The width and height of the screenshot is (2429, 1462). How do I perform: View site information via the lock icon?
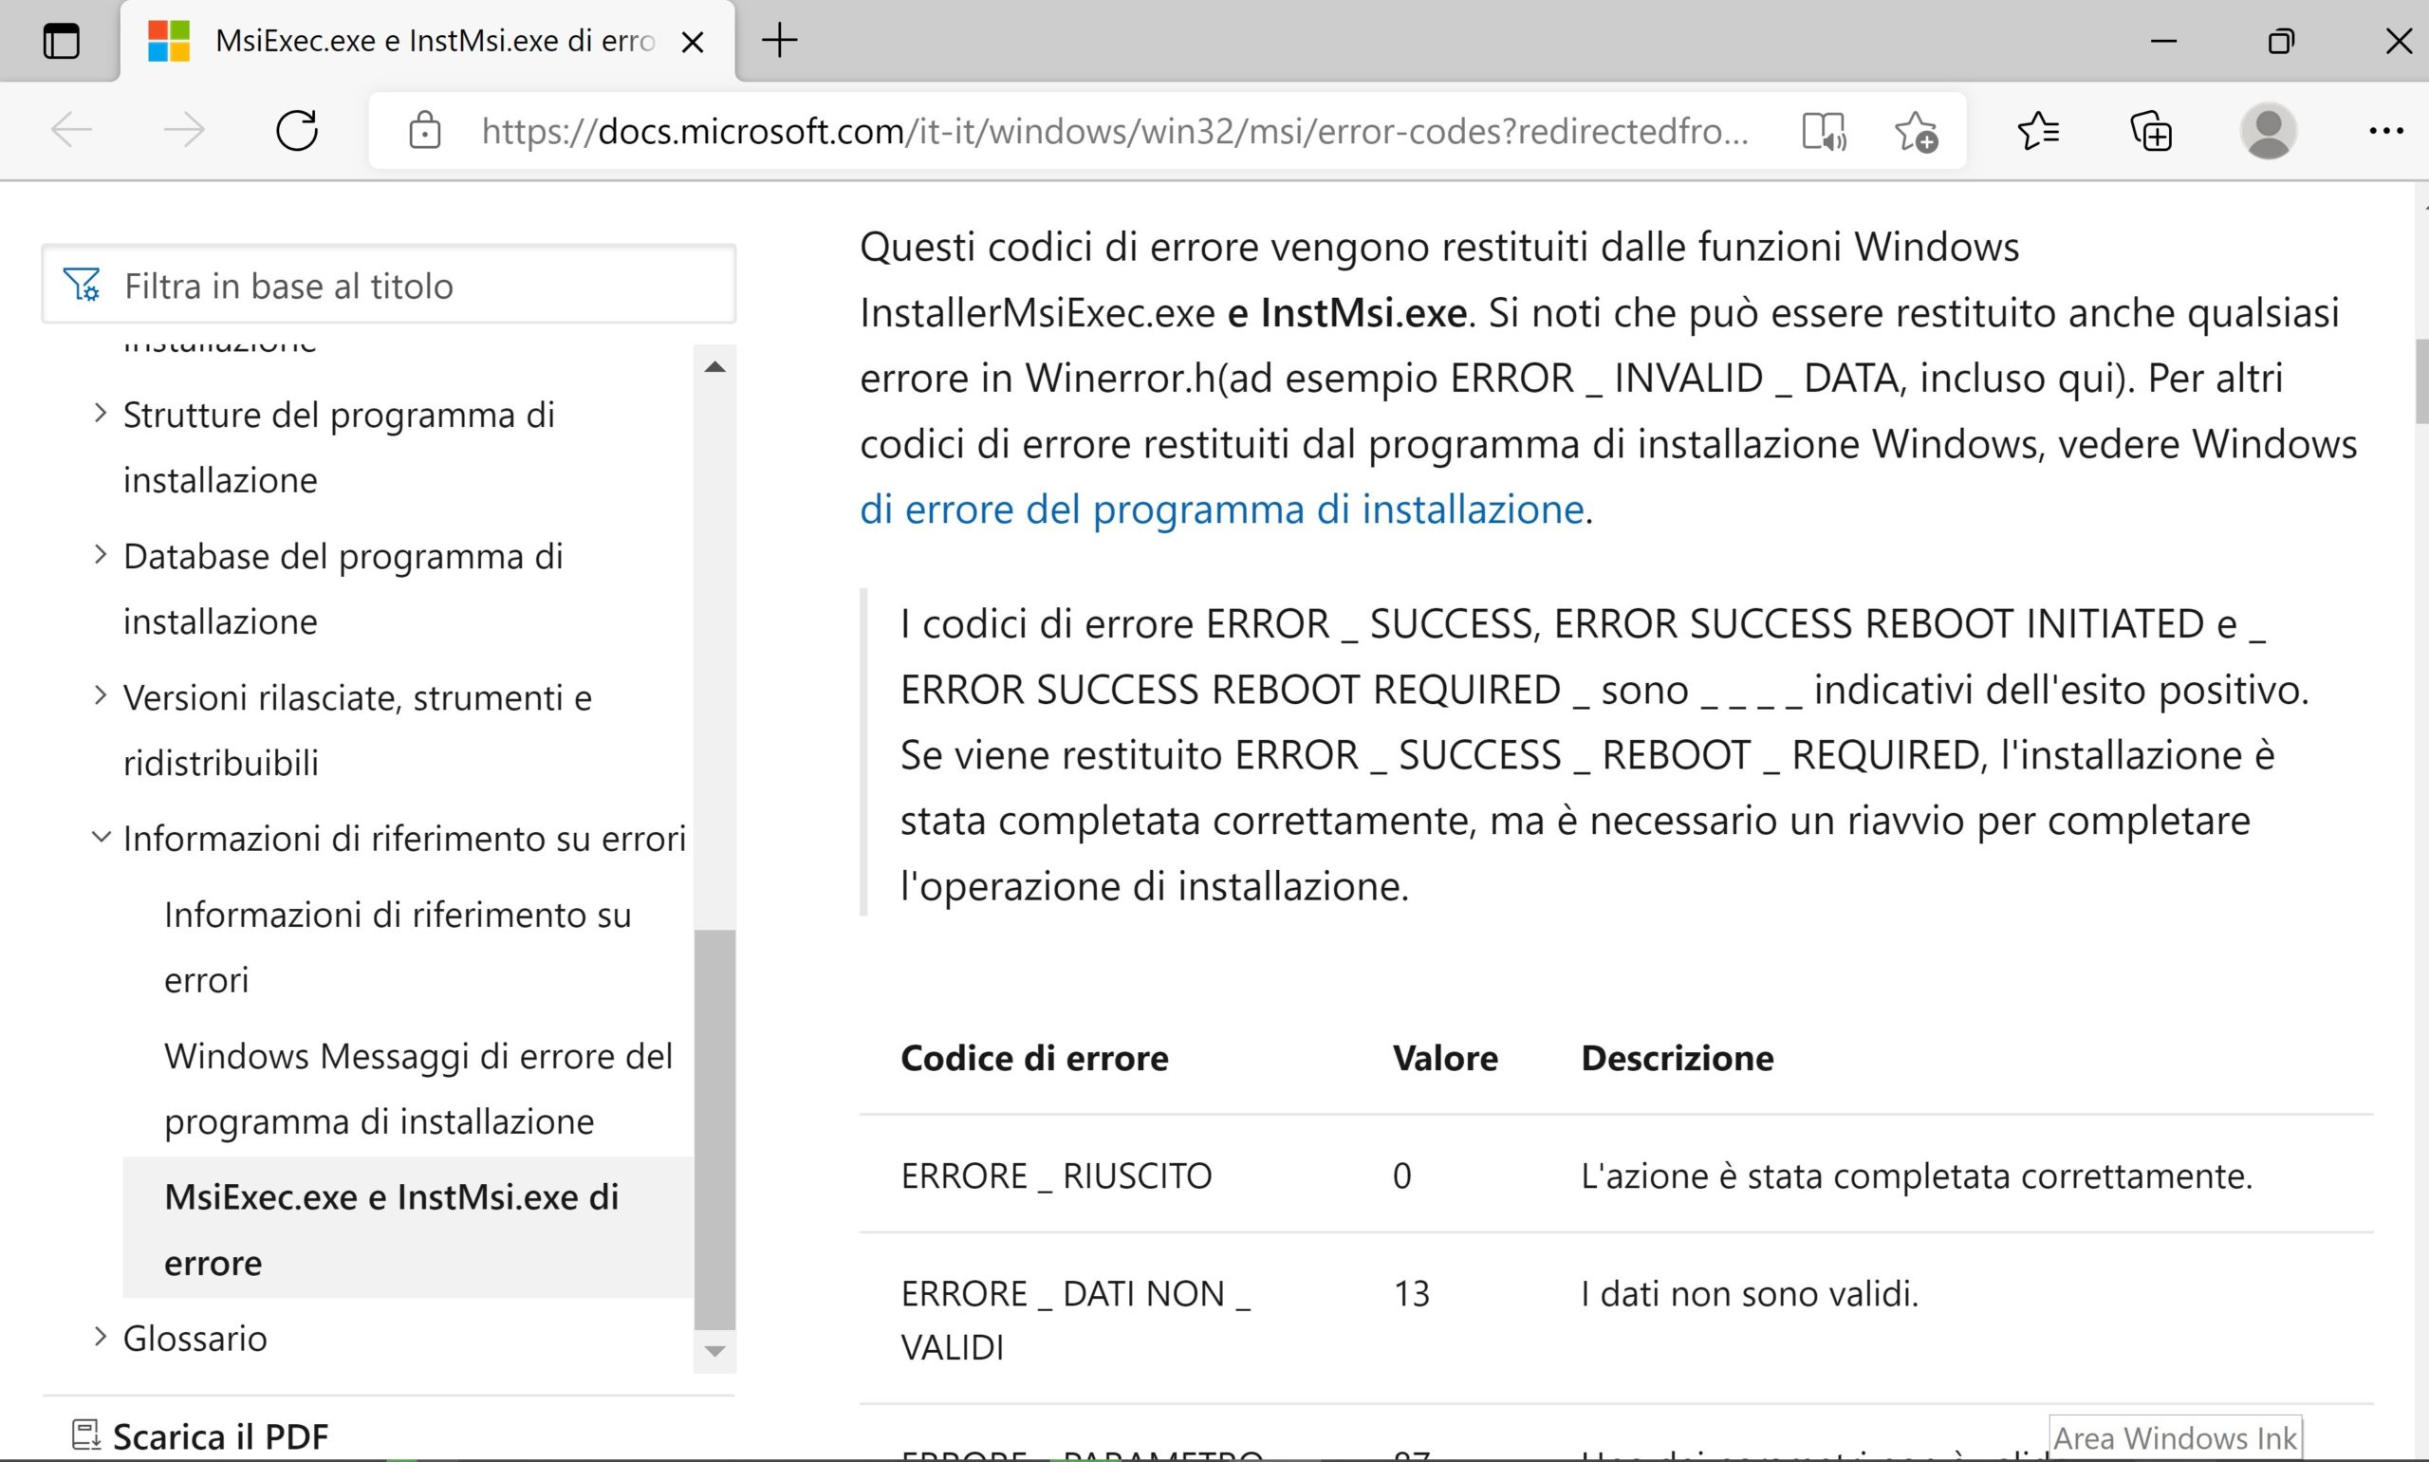tap(424, 130)
